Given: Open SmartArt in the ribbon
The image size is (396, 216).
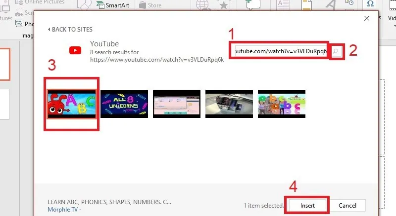Looking at the screenshot, I should point(113,5).
